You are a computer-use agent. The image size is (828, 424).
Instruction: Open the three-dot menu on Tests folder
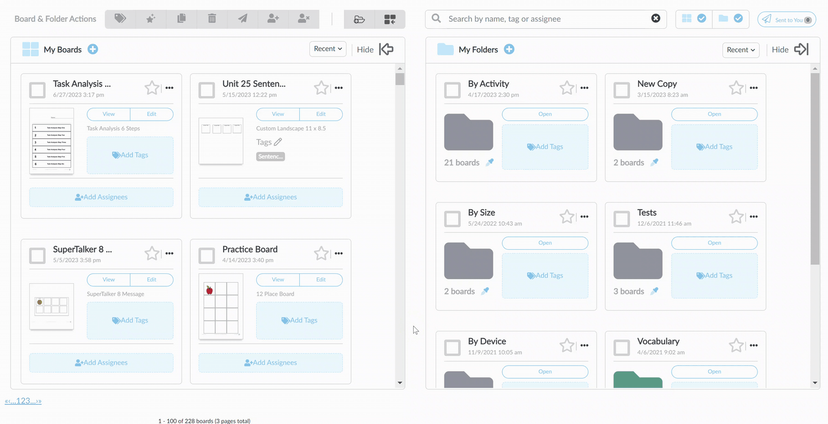754,217
